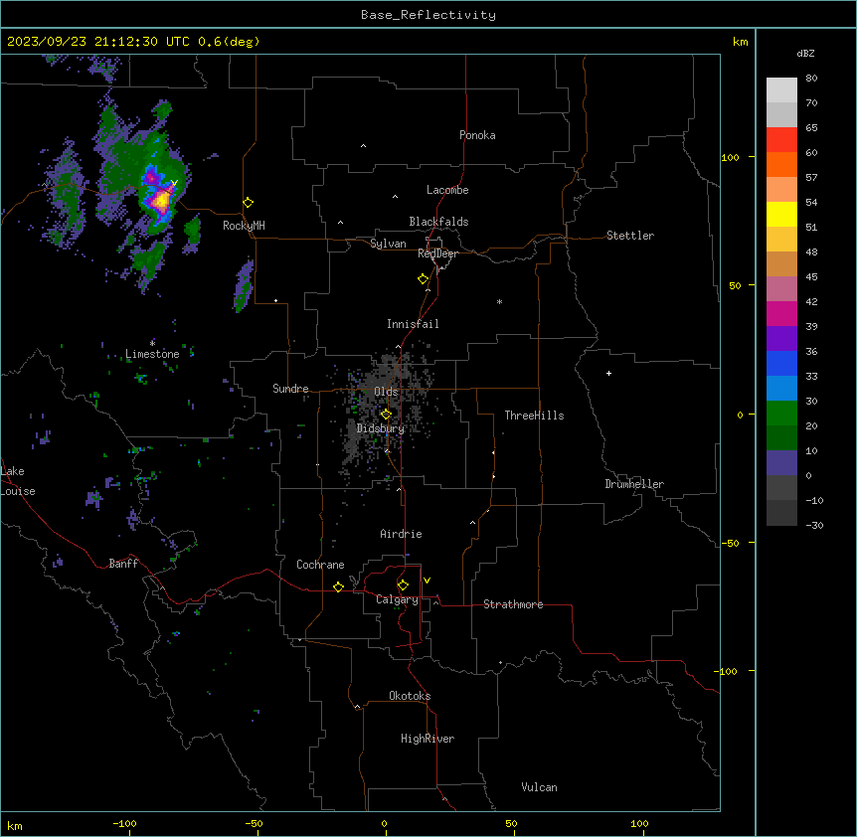Click the Stettler city label
857x837 pixels.
(x=630, y=236)
